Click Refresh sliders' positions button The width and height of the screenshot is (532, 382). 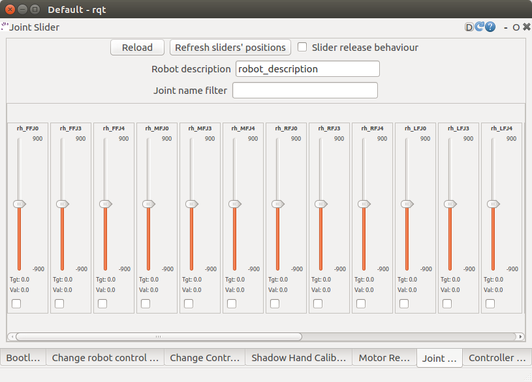click(x=230, y=47)
